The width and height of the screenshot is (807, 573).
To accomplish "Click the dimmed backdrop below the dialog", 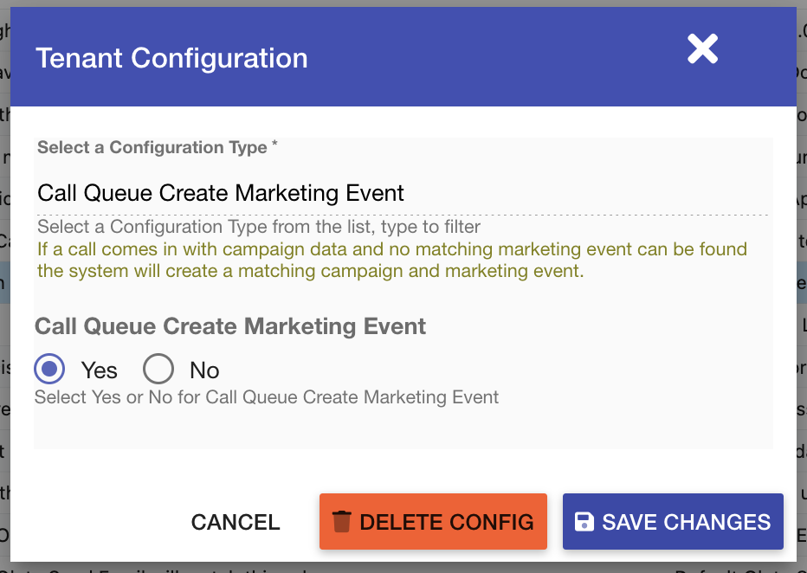I will (x=403, y=567).
